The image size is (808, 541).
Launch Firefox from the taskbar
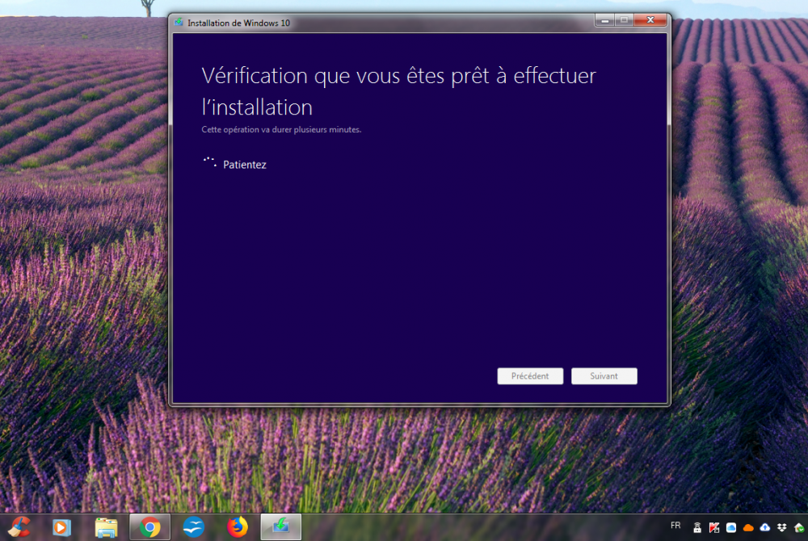click(238, 527)
